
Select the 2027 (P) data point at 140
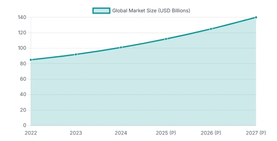[256, 17]
